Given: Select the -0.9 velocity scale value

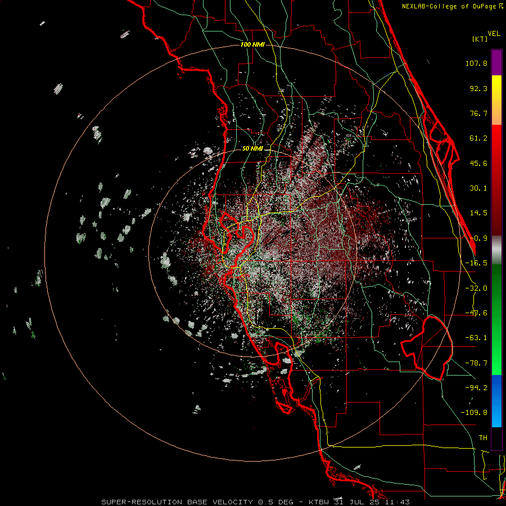Looking at the screenshot, I should (478, 238).
